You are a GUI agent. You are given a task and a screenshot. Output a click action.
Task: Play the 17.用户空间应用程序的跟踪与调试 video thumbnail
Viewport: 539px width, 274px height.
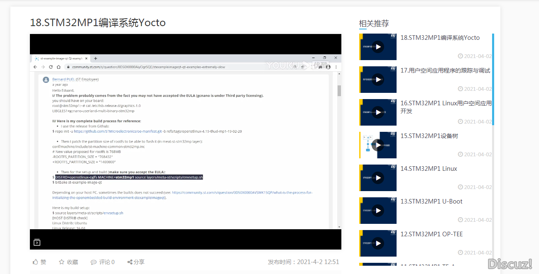(377, 80)
